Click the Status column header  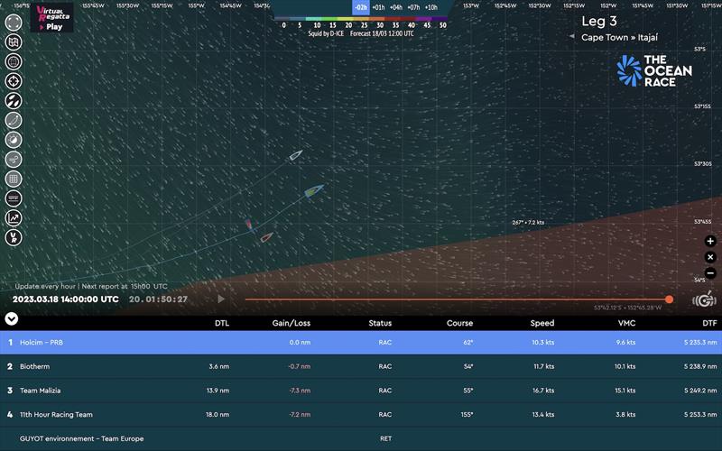point(380,323)
